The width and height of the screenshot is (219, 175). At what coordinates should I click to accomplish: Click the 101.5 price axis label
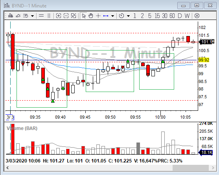204,35
